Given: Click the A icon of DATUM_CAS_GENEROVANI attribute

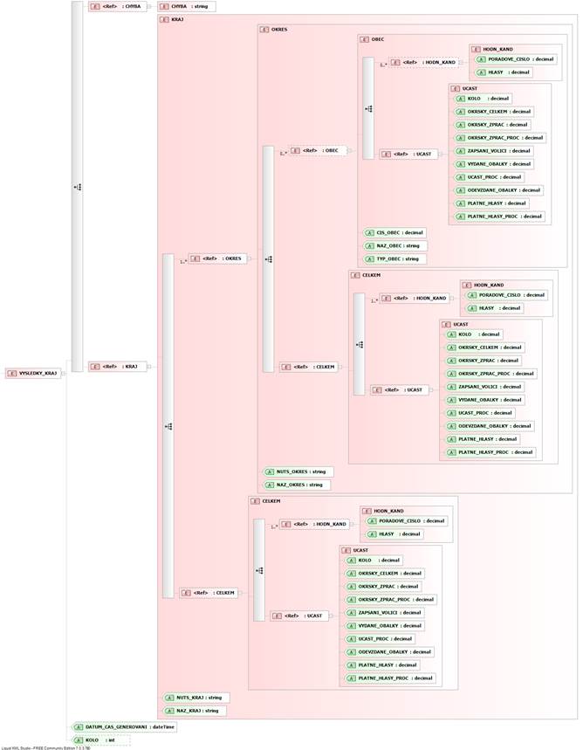Looking at the screenshot, I should 78,726.
